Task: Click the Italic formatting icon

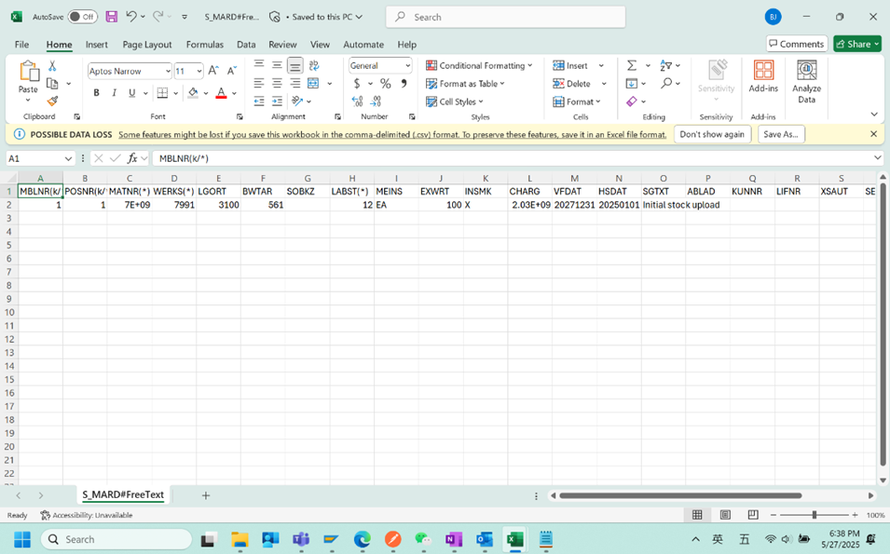Action: point(114,93)
